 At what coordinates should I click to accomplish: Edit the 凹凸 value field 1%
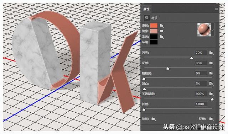click(x=201, y=84)
